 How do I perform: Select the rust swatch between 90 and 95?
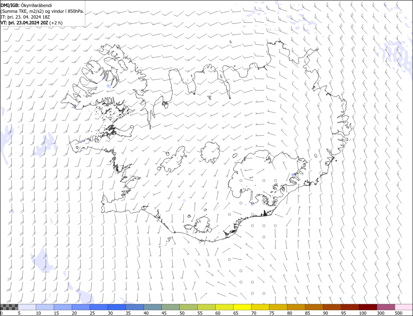click(332, 307)
